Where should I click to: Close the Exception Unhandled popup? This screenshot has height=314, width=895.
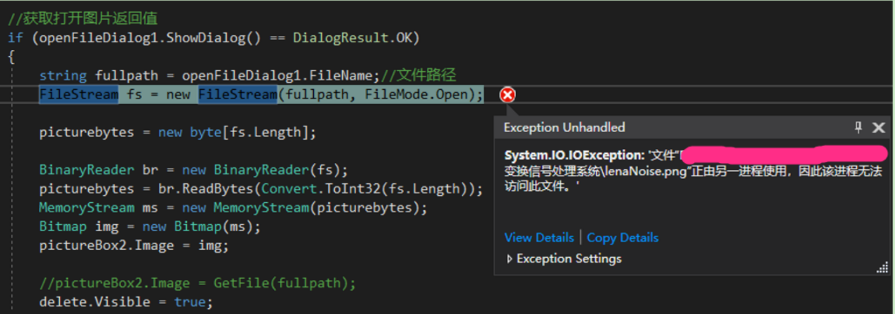879,127
